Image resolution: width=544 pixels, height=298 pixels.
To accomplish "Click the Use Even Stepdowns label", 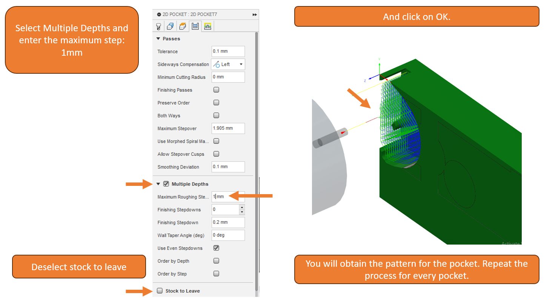I will (180, 248).
